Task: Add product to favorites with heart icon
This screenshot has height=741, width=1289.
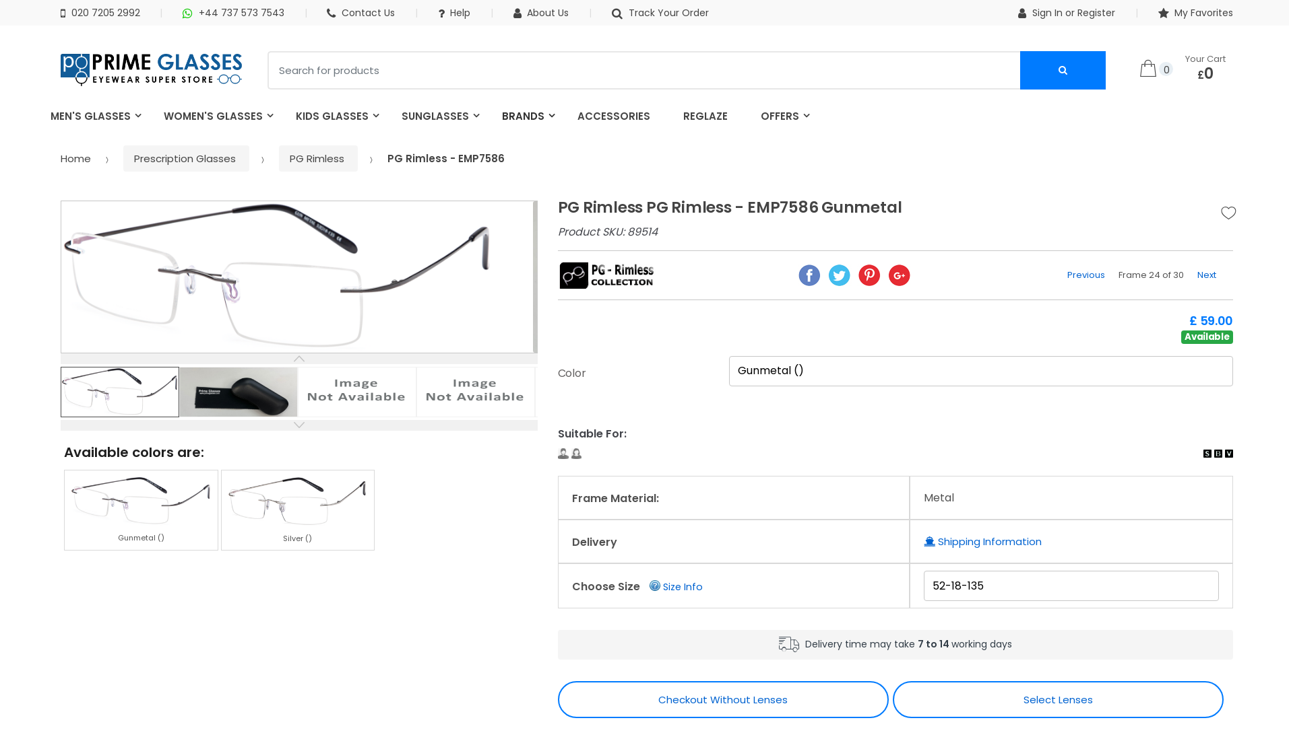Action: click(x=1228, y=213)
